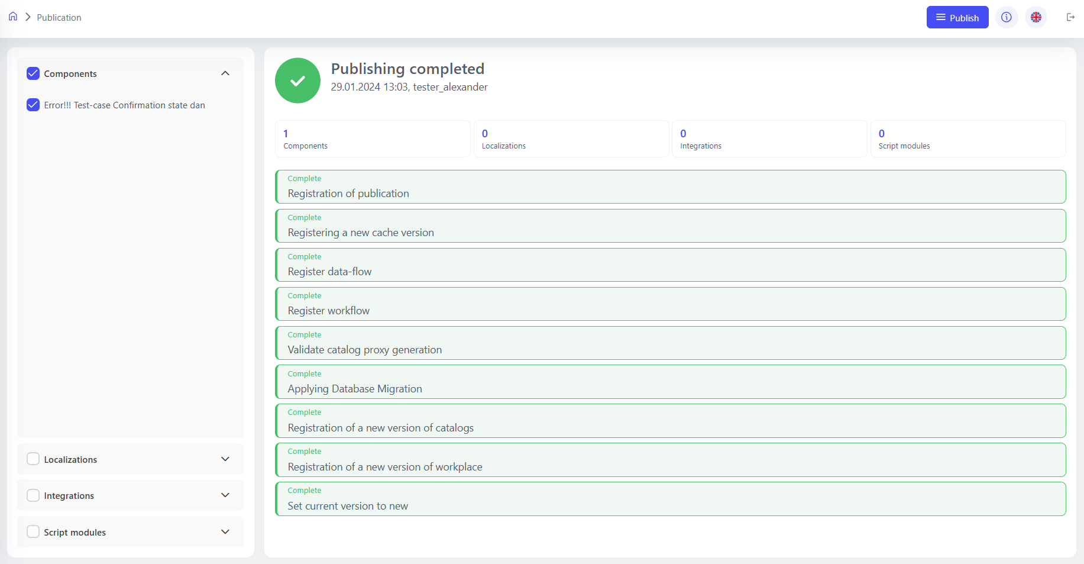
Task: Click the logout icon
Action: [x=1070, y=17]
